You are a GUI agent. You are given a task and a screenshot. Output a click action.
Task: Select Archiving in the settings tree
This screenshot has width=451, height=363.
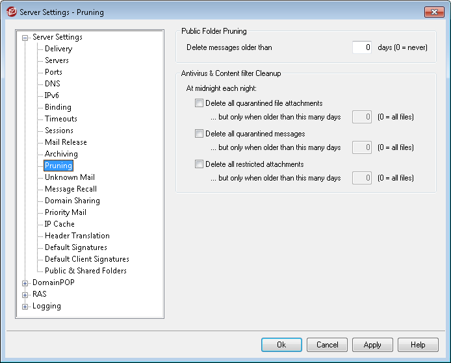pos(61,154)
